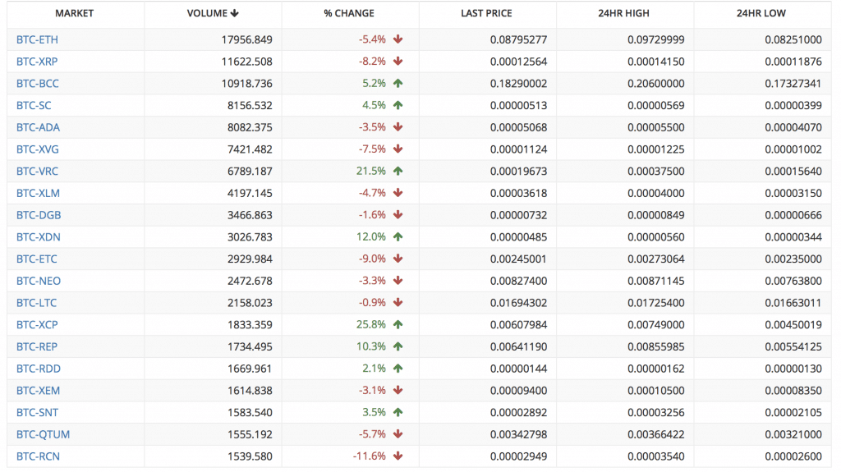841x472 pixels.
Task: Sort by the 24HR HIGH column
Action: coord(623,13)
